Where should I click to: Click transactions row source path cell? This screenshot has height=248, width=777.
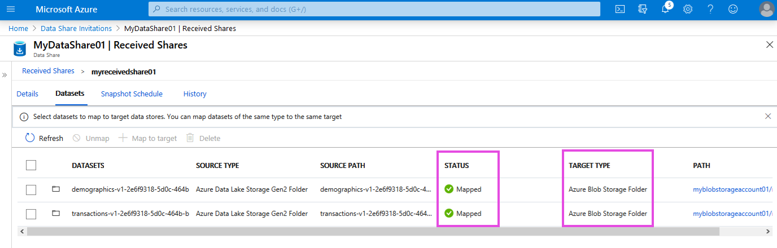click(x=376, y=214)
